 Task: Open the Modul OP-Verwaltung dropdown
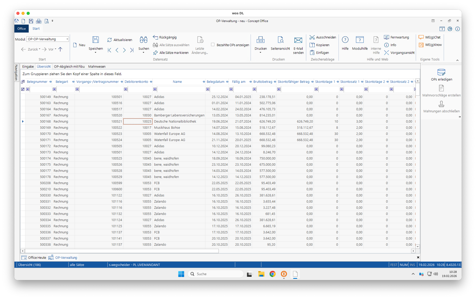click(x=67, y=39)
